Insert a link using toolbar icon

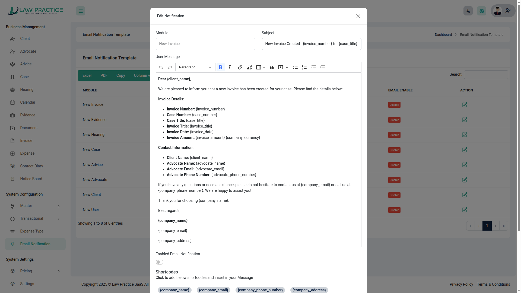click(x=240, y=67)
